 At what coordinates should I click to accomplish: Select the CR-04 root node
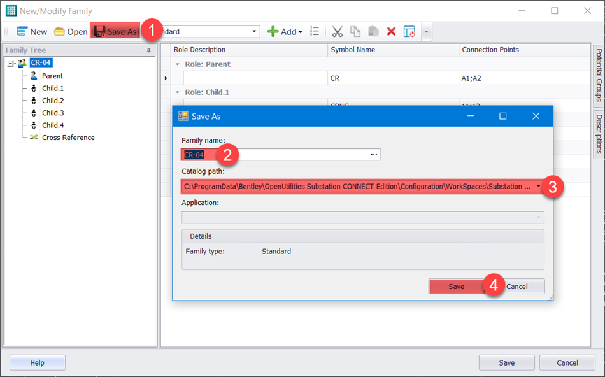coord(40,62)
